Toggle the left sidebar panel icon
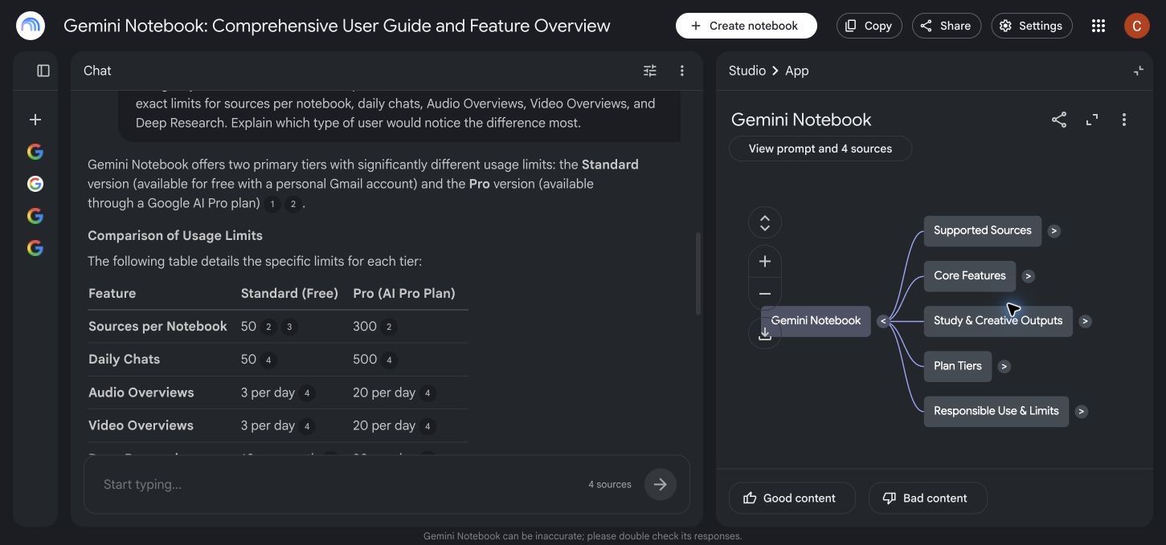 click(43, 71)
